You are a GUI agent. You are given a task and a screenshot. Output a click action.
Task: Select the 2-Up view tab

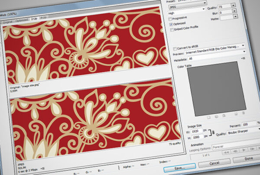34,19
